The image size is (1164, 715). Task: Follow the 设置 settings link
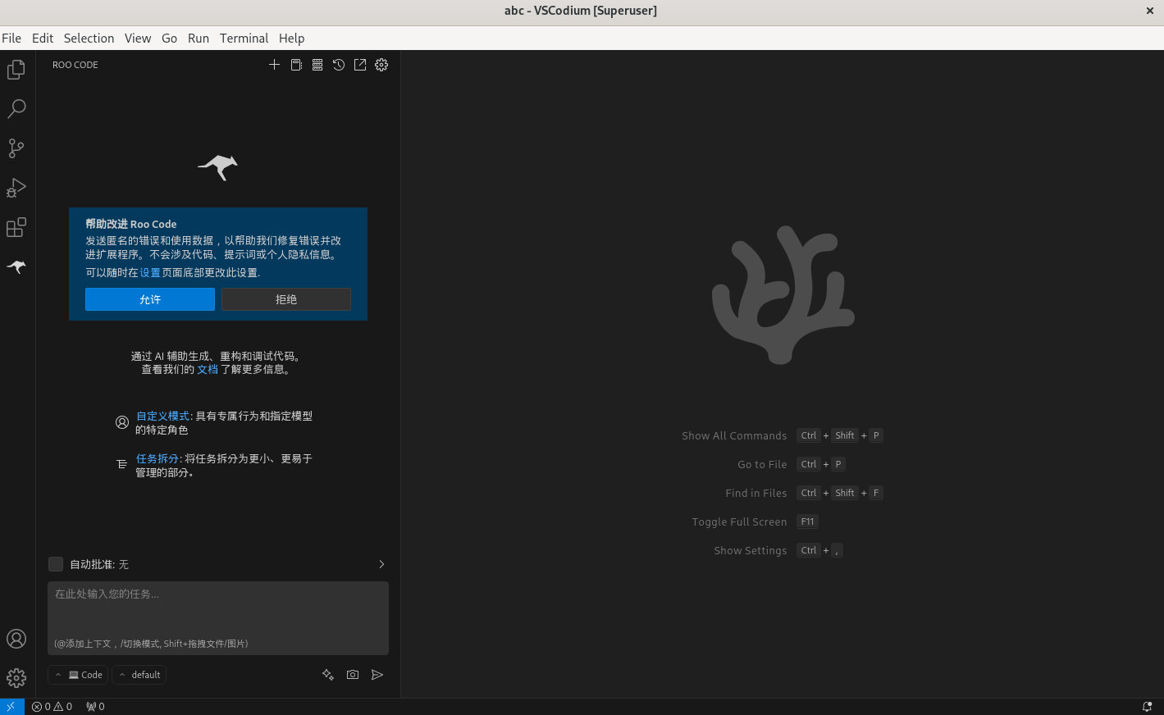[150, 273]
